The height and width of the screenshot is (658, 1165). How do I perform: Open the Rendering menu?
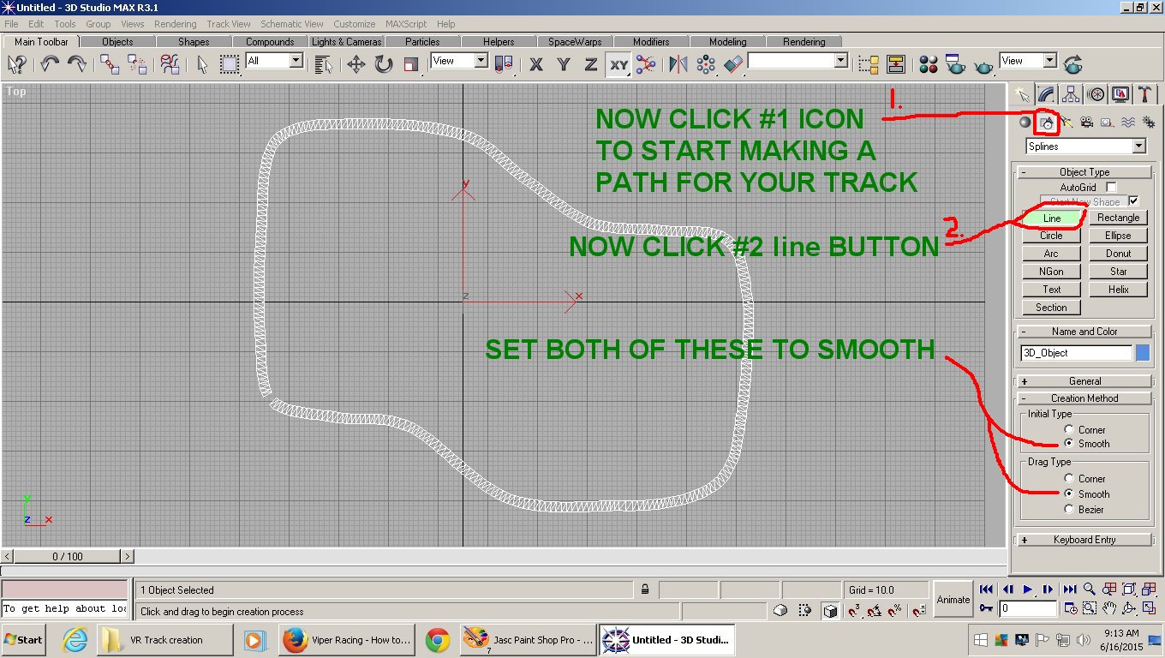pyautogui.click(x=175, y=24)
